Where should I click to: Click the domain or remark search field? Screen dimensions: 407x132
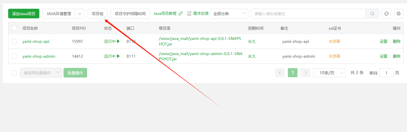[308, 14]
